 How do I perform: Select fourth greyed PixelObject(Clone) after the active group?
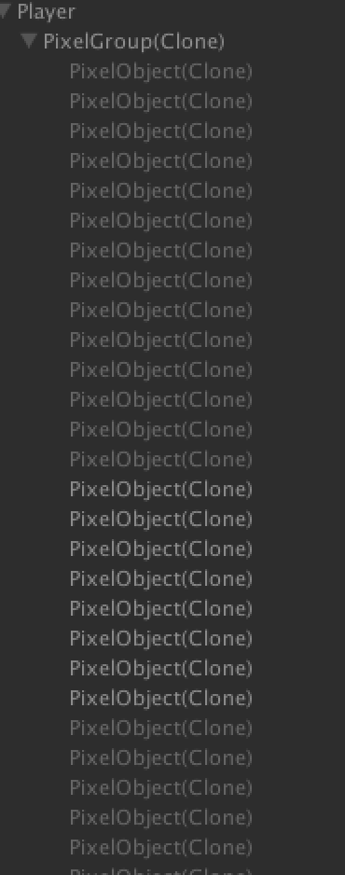(x=161, y=818)
